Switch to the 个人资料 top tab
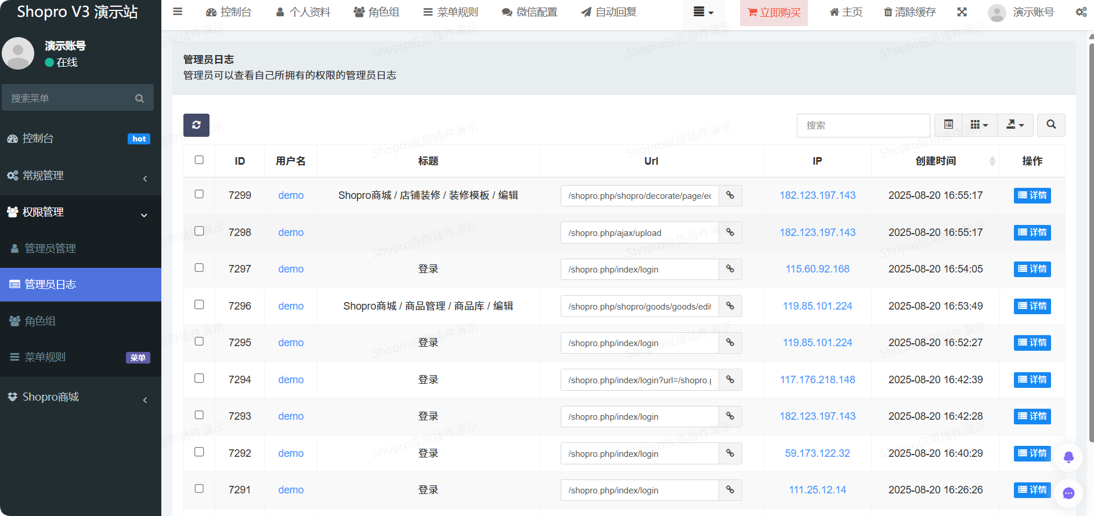1094x516 pixels. click(x=303, y=12)
